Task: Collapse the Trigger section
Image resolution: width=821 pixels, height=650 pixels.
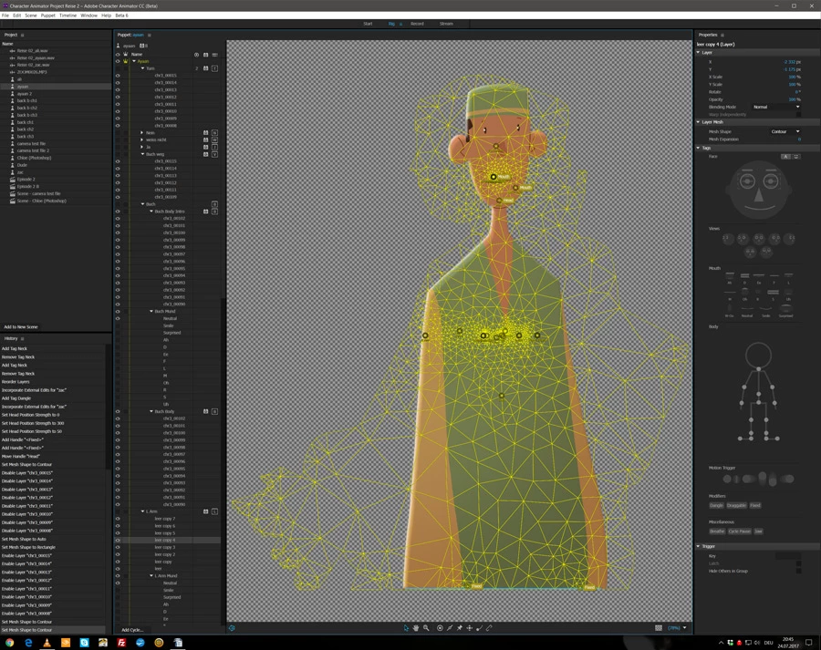Action: point(699,546)
